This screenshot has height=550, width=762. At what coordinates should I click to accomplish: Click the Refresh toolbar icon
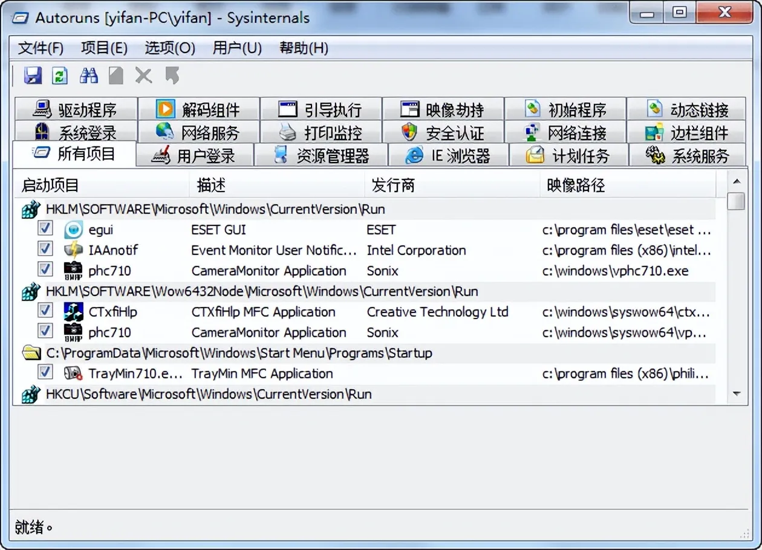[x=60, y=76]
